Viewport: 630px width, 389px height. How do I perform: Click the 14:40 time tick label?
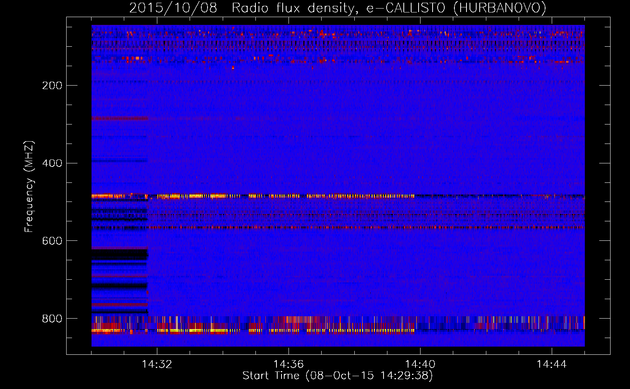[420, 364]
